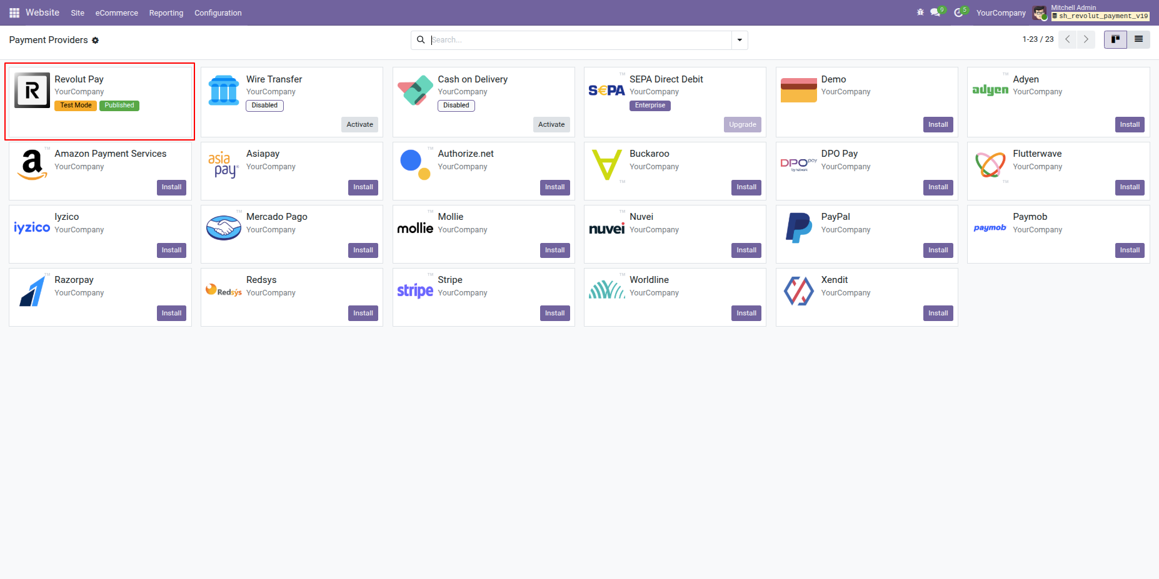
Task: Click the PayPal logo
Action: 799,228
